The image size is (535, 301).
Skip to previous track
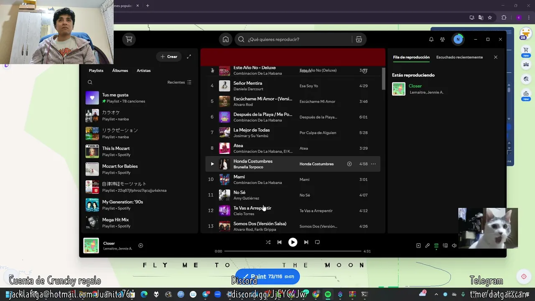coord(279,242)
